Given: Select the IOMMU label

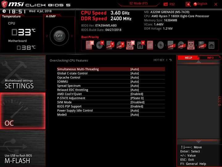Looking at the screenshot, I should [x=63, y=82].
